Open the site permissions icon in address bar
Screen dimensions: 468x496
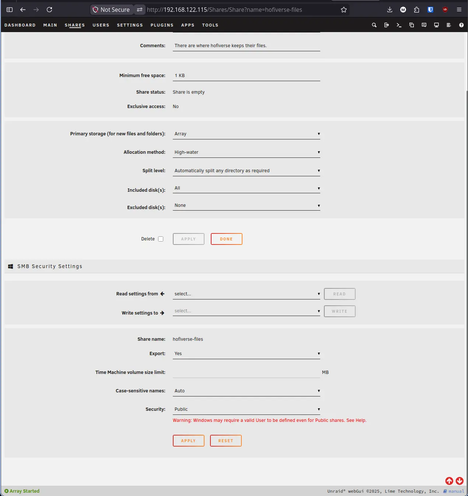pyautogui.click(x=140, y=10)
